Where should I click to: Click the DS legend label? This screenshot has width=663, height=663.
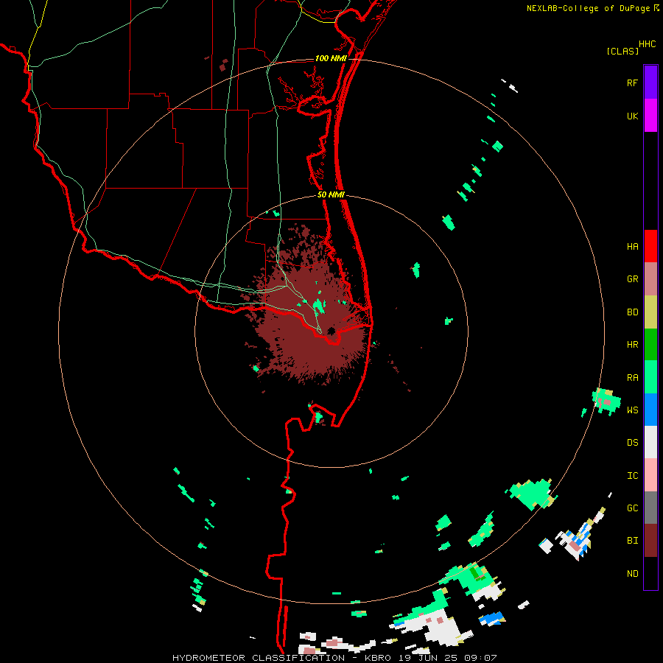(632, 443)
